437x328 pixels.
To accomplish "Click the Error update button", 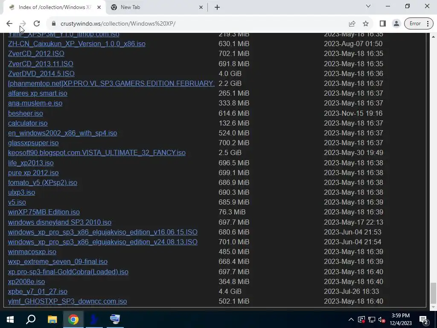I will [x=415, y=24].
